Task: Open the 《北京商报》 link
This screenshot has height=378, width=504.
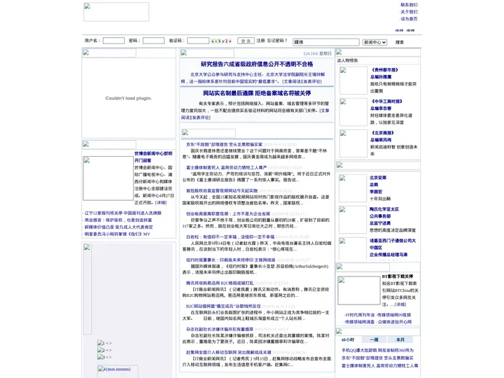Action: point(382,133)
